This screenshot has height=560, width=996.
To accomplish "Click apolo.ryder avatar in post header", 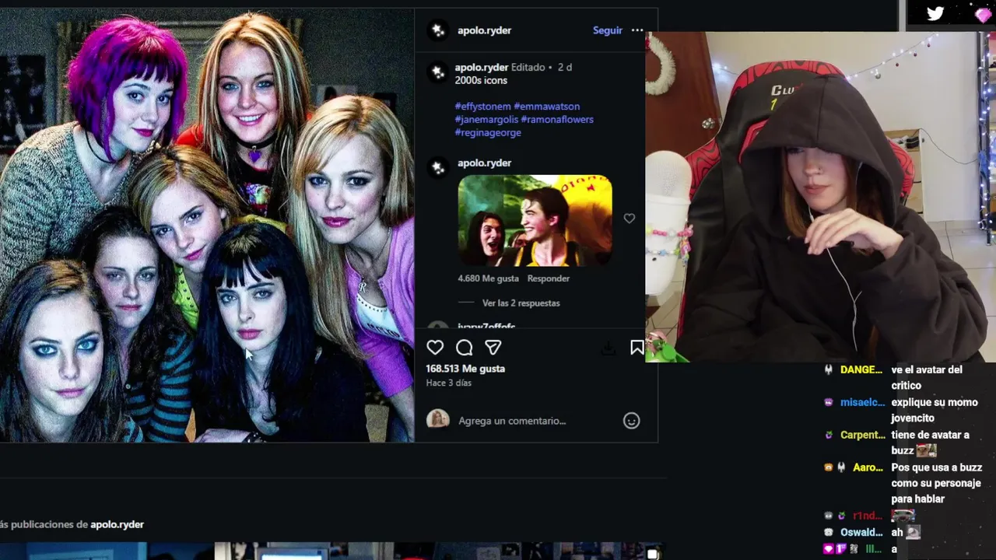I will coord(438,30).
